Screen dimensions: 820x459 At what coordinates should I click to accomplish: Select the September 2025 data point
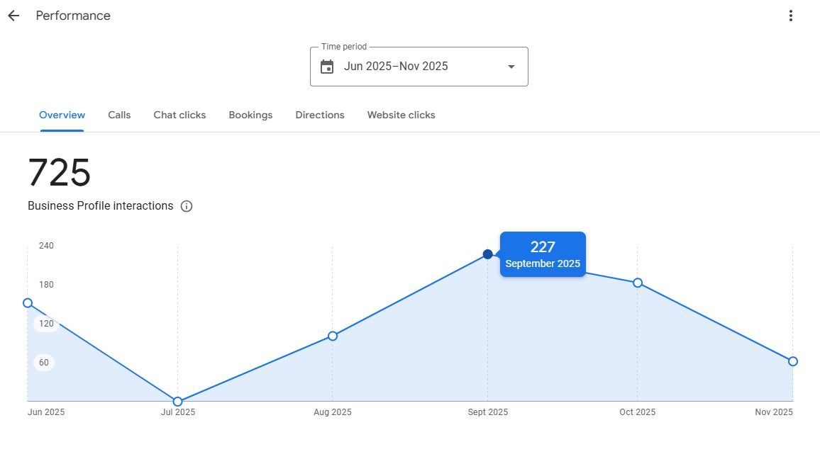[x=487, y=254]
